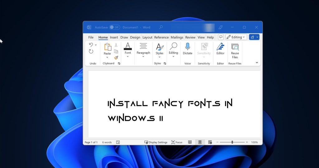The image size is (319, 168).
Task: Click the zoom in plus button
Action: tap(247, 143)
